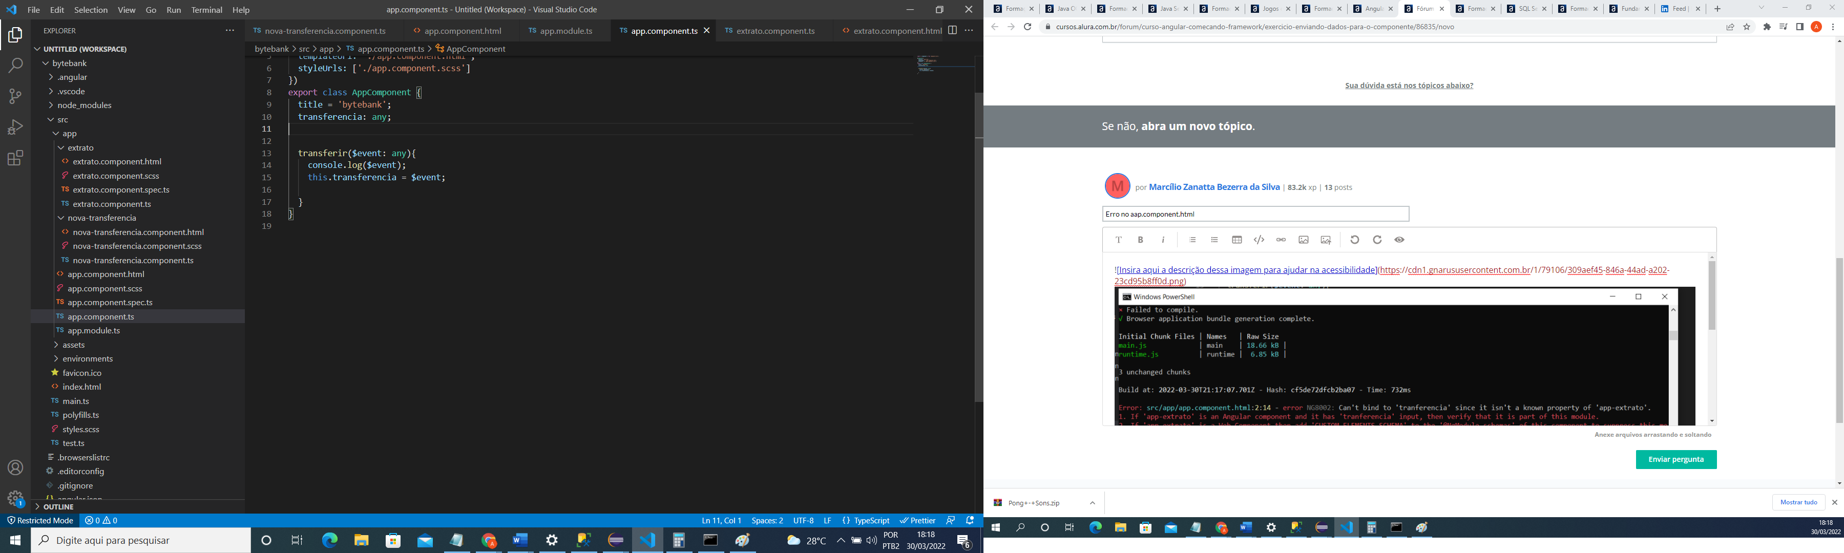
Task: Open Run and Debug view
Action: 15,127
